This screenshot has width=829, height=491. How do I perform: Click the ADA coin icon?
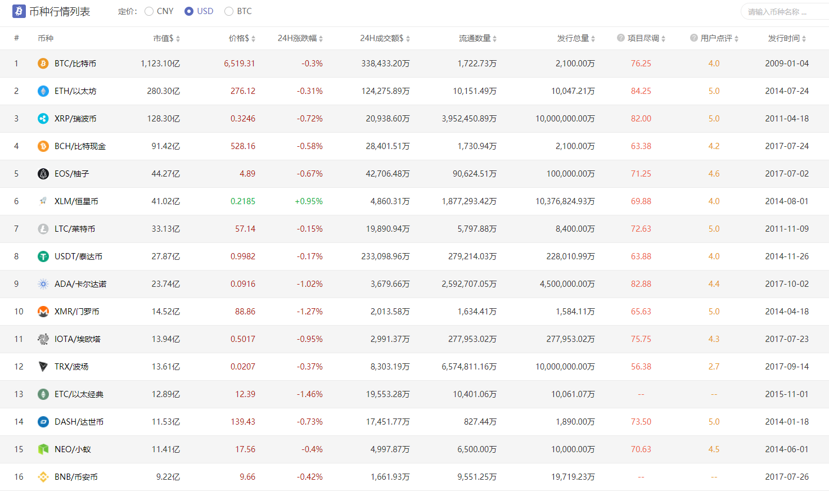(43, 284)
